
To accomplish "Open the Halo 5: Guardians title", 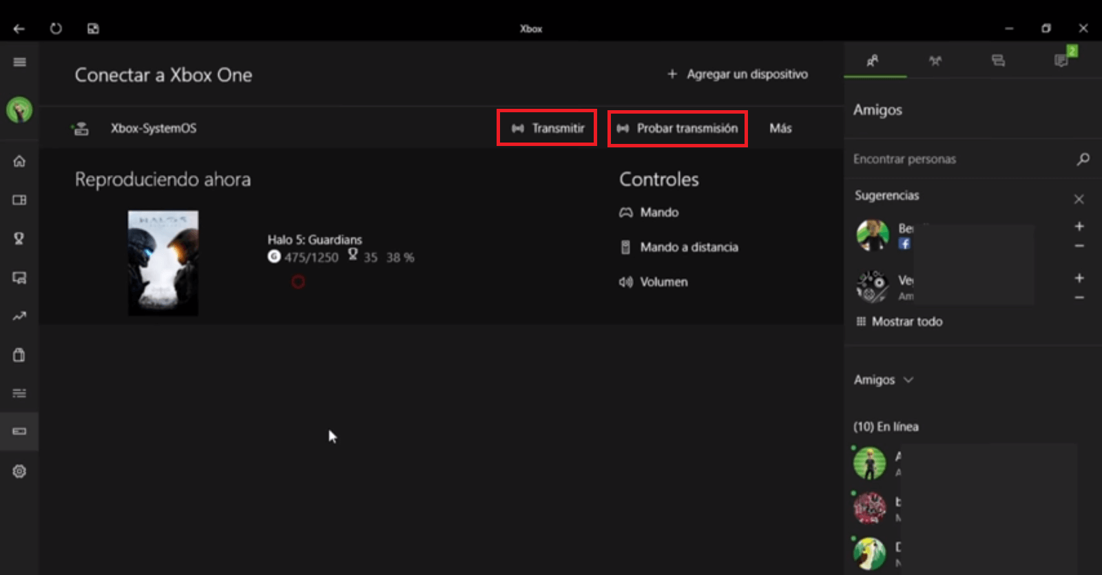I will (315, 240).
